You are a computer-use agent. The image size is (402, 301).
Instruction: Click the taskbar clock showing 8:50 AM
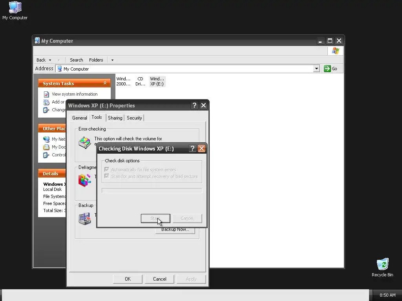coord(387,295)
